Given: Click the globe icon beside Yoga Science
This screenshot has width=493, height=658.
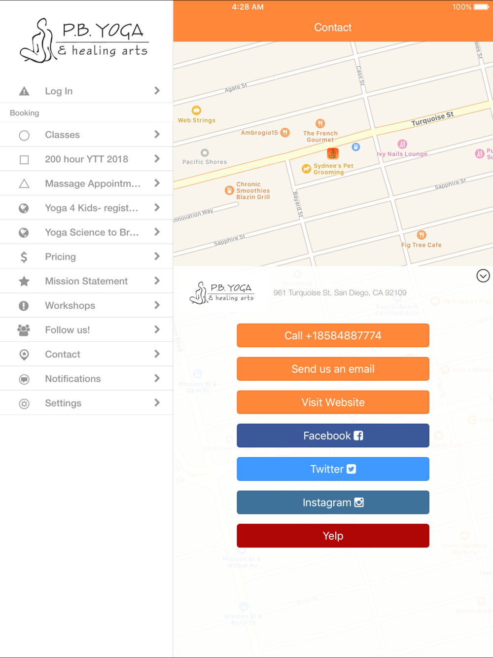Looking at the screenshot, I should (x=24, y=232).
